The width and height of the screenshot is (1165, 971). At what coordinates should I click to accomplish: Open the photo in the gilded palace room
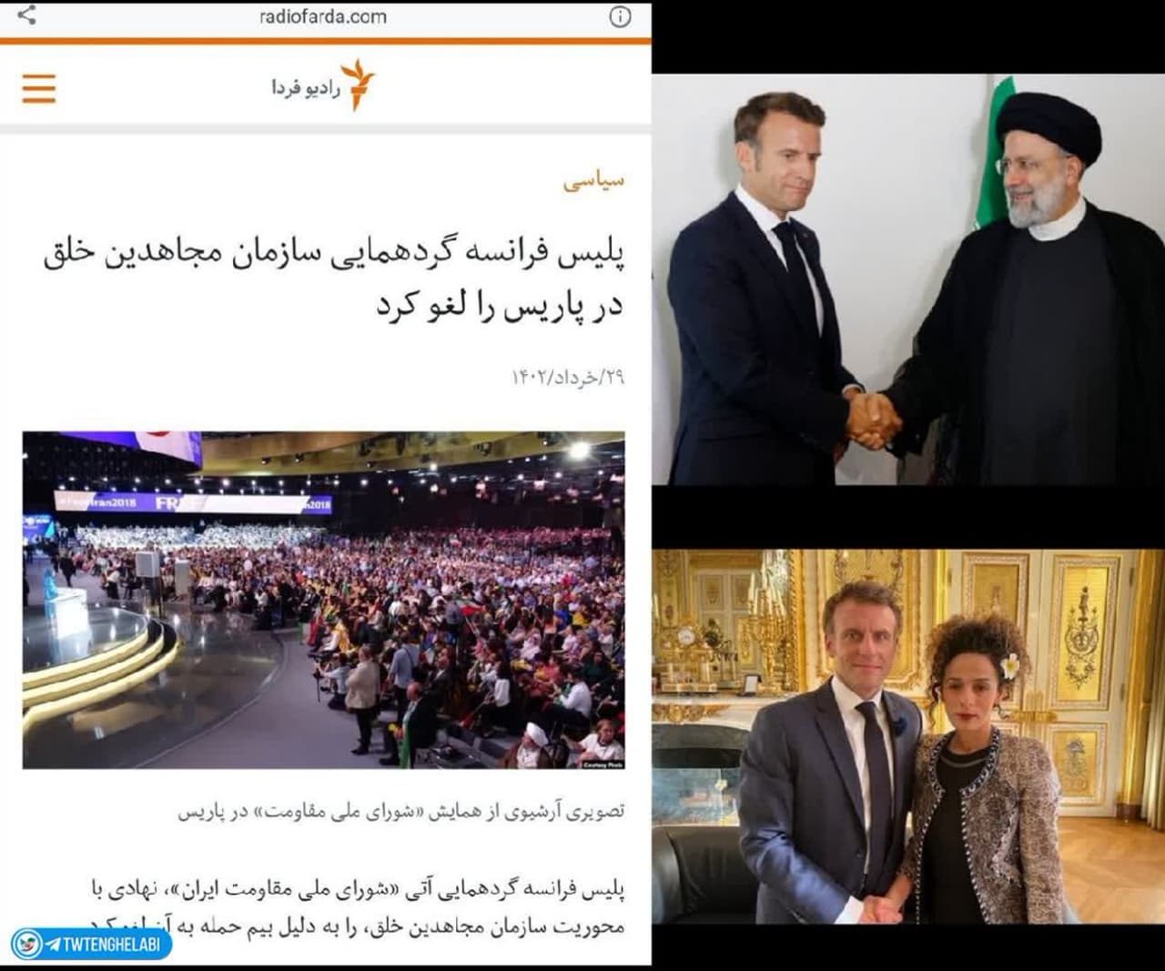pyautogui.click(x=908, y=736)
